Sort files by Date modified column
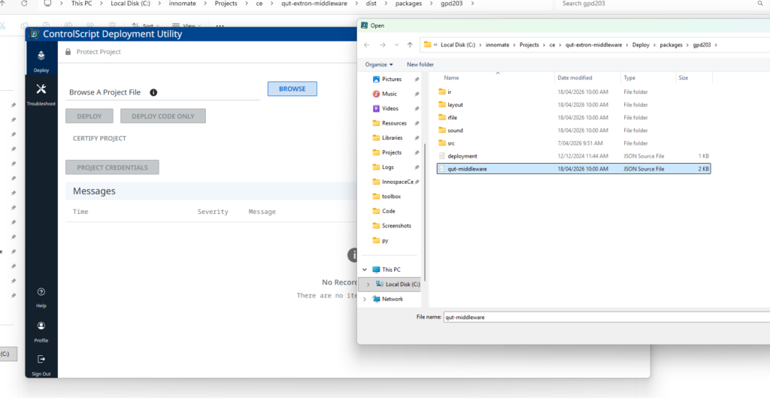 tap(574, 77)
